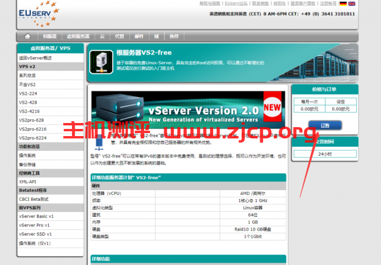Open the 转到车 cart link
This screenshot has height=265, width=381.
click(279, 4)
